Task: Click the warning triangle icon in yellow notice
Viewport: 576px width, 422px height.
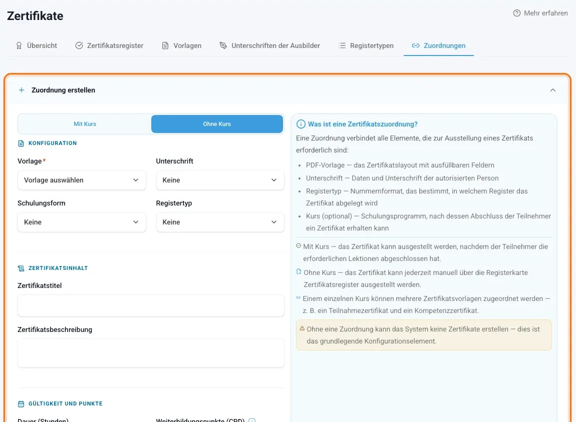Action: 302,328
